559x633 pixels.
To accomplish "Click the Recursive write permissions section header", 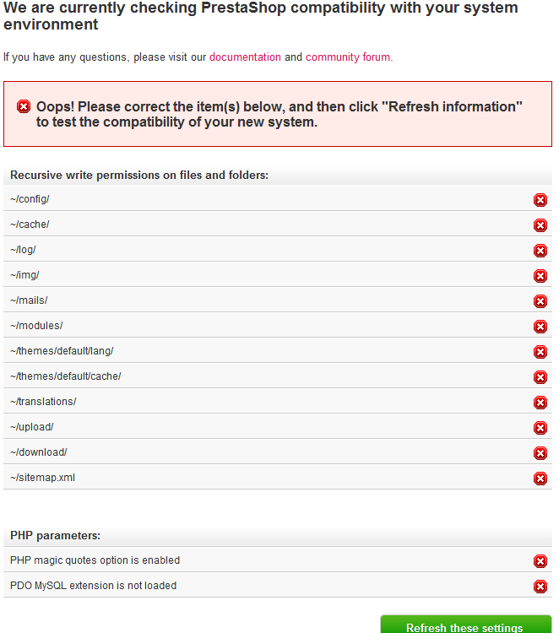I will (x=139, y=176).
